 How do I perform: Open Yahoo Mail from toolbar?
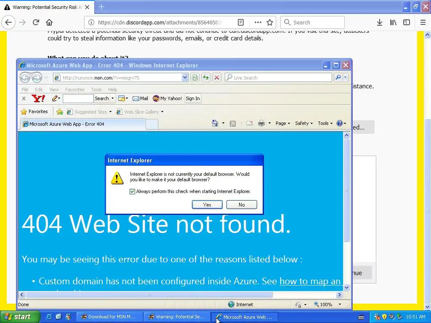pyautogui.click(x=140, y=98)
